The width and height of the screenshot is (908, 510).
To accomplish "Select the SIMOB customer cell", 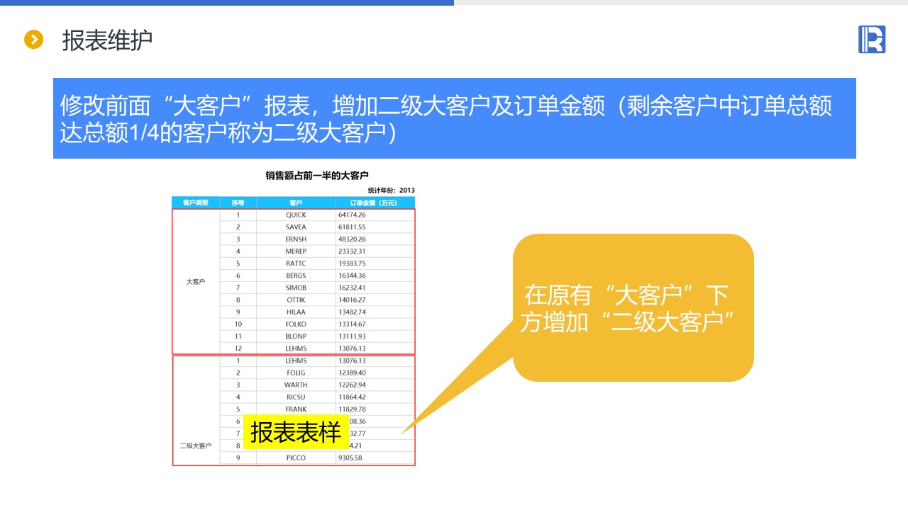I will pos(296,288).
